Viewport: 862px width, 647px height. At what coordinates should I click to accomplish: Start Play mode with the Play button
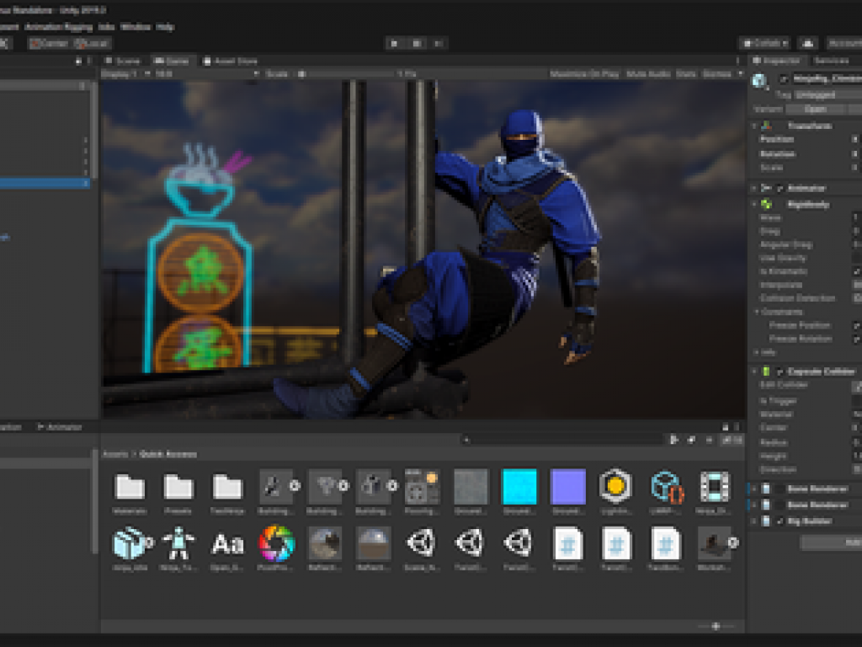pos(395,44)
